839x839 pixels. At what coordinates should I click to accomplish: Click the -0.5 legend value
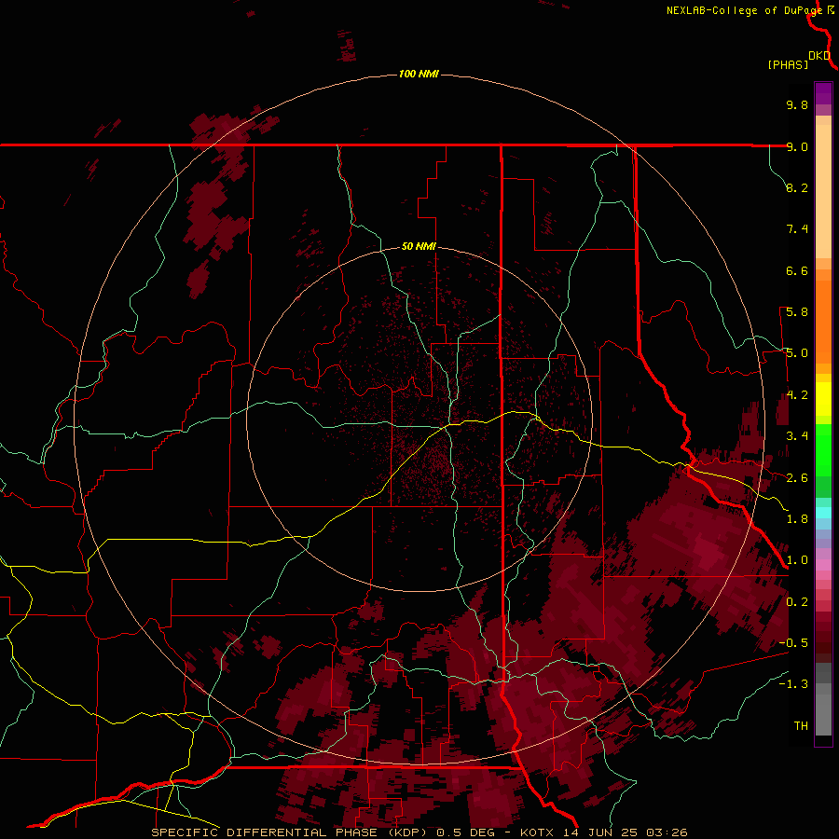pos(794,643)
